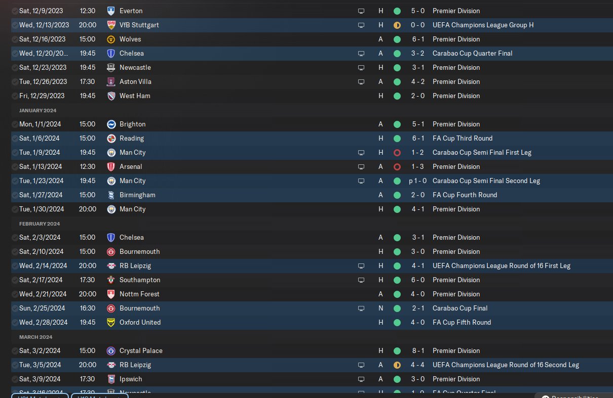Select the Man City 1/30/2024 fixture row
The width and height of the screenshot is (613, 398).
click(312, 209)
